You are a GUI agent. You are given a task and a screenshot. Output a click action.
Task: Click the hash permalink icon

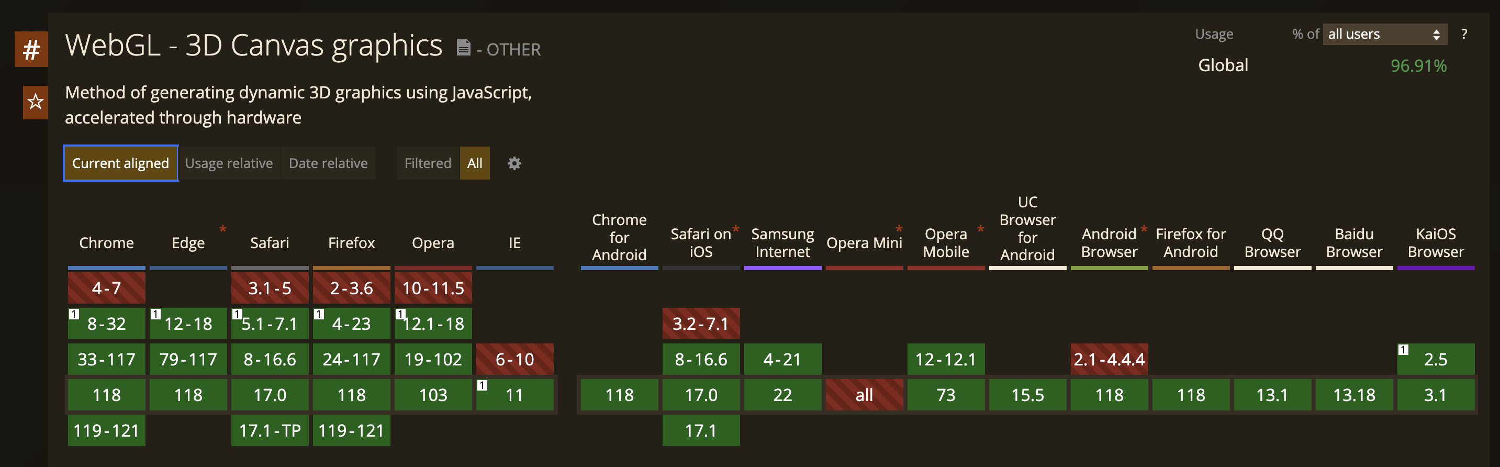coord(31,50)
